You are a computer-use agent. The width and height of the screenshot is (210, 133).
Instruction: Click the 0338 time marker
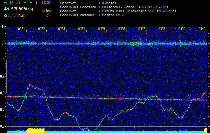click(162, 29)
